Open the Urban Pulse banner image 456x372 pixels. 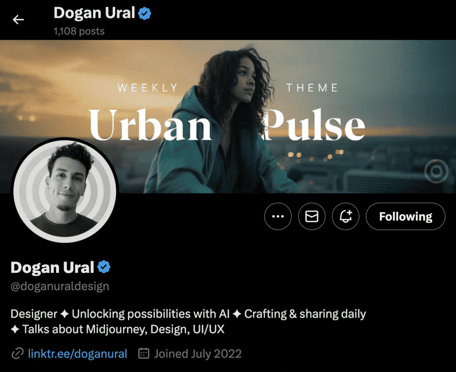228,117
